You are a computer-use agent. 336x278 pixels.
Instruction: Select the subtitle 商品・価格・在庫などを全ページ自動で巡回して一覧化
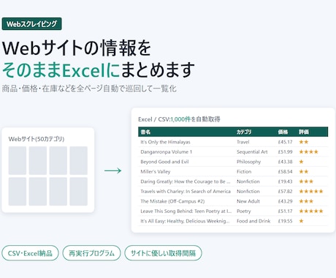click(89, 89)
